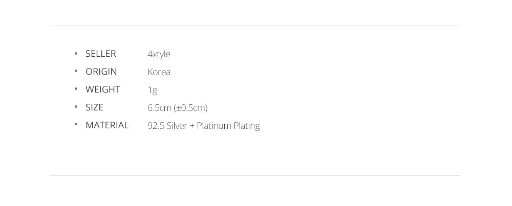Click the bullet beside ORIGIN

76,71
